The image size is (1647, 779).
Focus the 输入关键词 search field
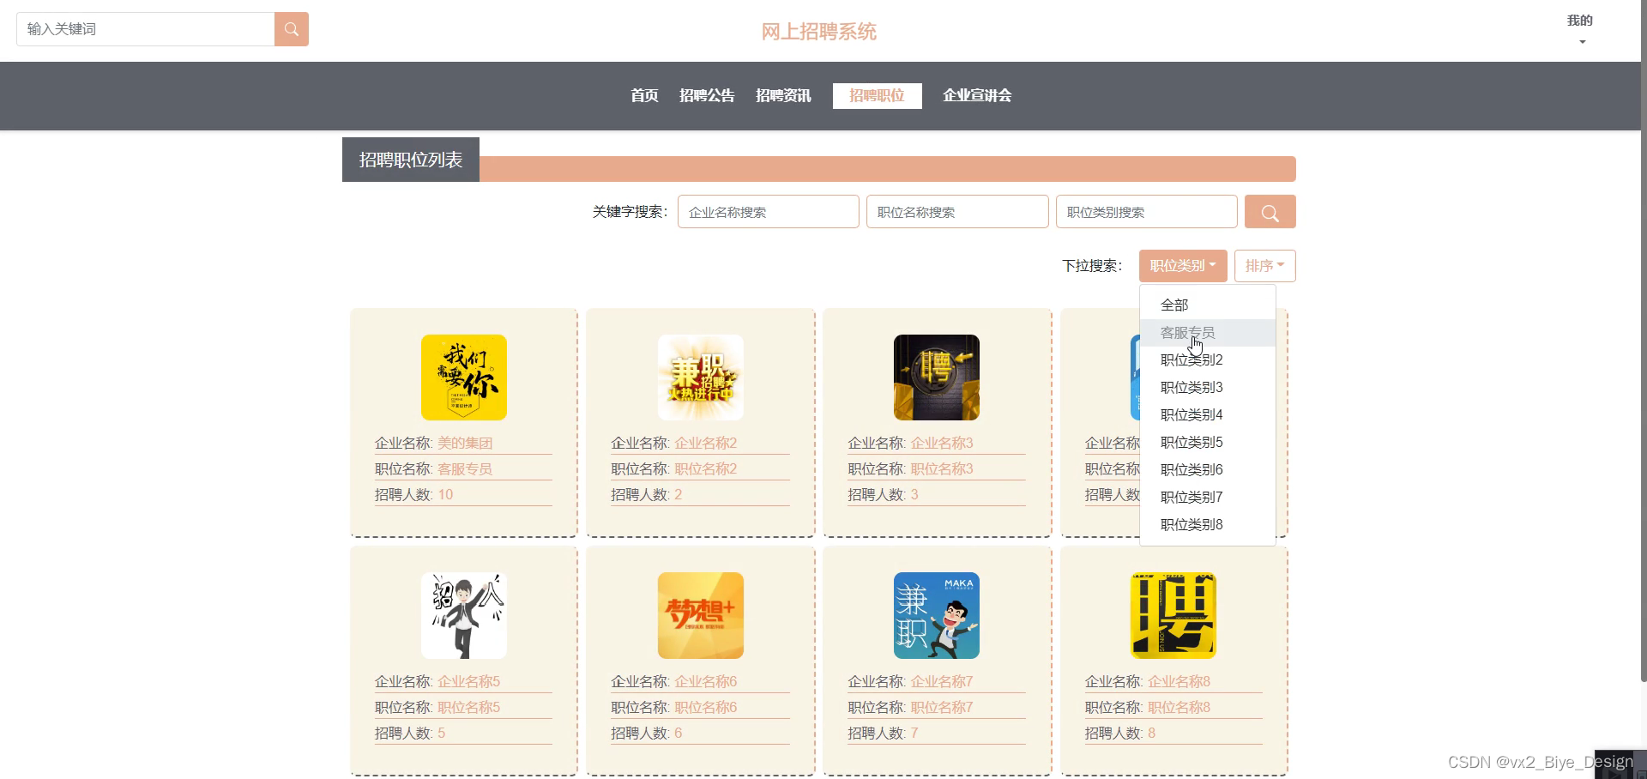[146, 29]
